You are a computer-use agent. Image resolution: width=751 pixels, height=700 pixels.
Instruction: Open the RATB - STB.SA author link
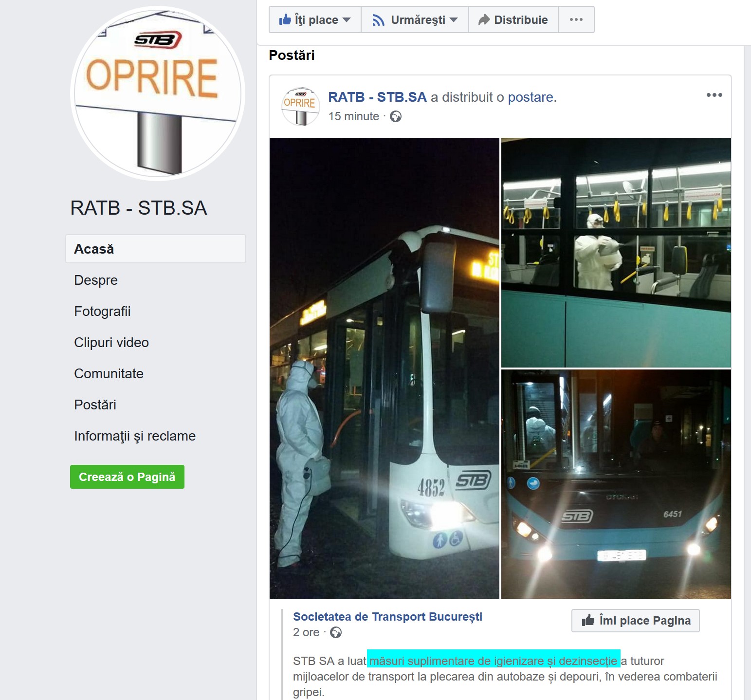(x=377, y=97)
